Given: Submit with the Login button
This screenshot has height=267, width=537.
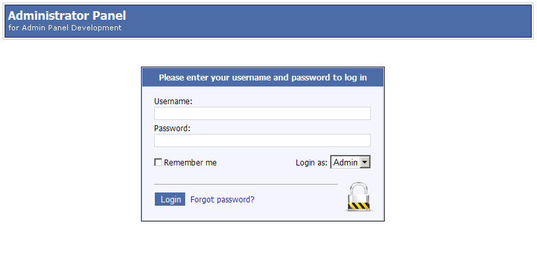Looking at the screenshot, I should coord(170,199).
